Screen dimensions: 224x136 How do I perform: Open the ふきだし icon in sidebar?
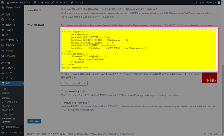pyautogui.click(x=3, y=51)
